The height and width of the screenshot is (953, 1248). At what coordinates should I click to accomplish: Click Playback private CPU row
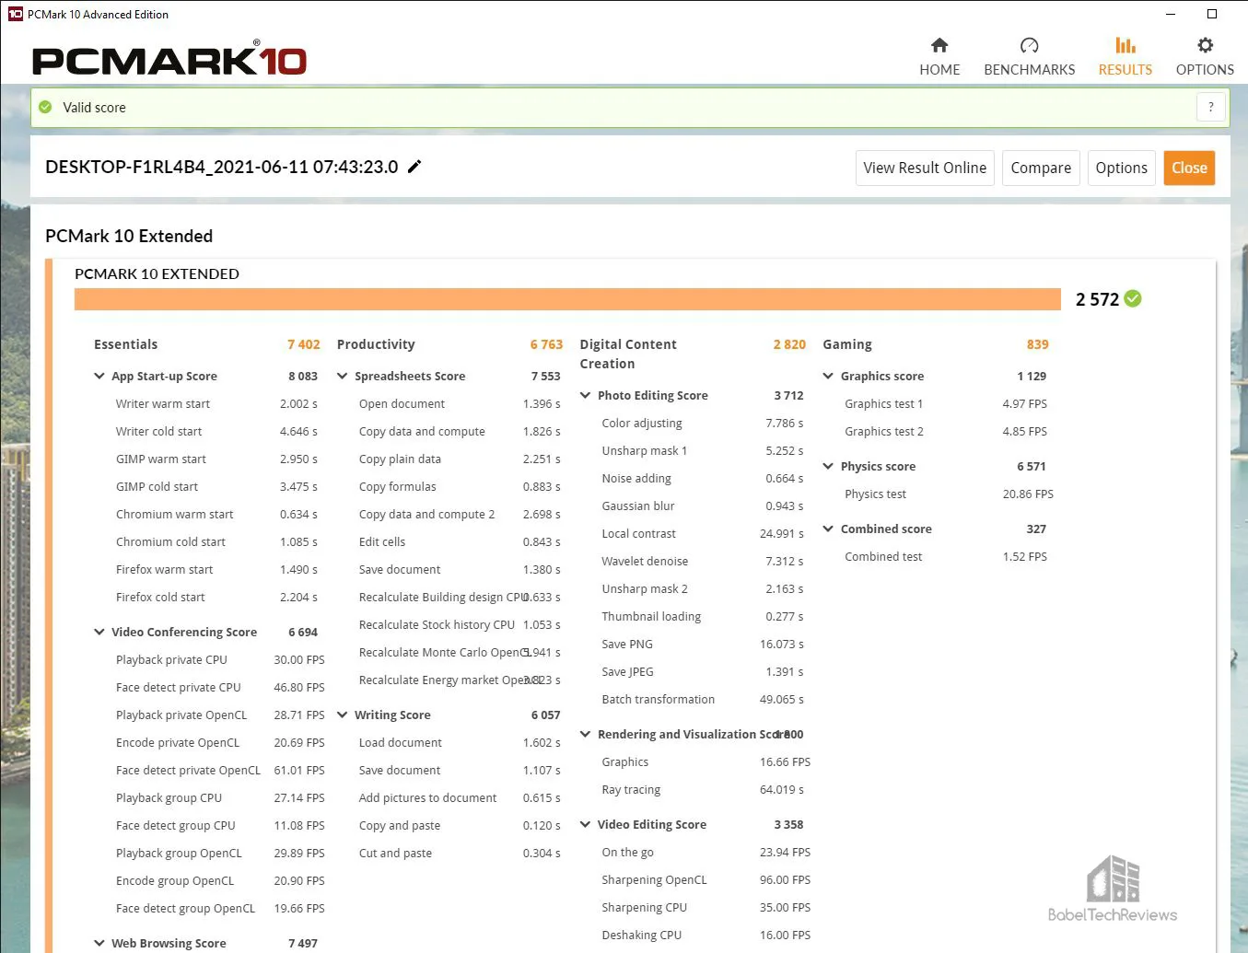(x=220, y=659)
